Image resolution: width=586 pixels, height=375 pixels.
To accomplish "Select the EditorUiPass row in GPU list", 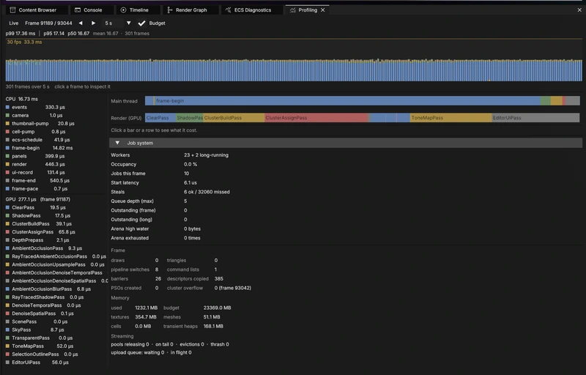I will pyautogui.click(x=37, y=363).
